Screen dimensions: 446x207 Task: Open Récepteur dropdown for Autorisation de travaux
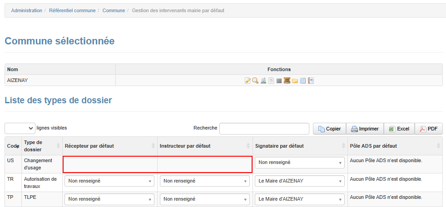tap(109, 181)
